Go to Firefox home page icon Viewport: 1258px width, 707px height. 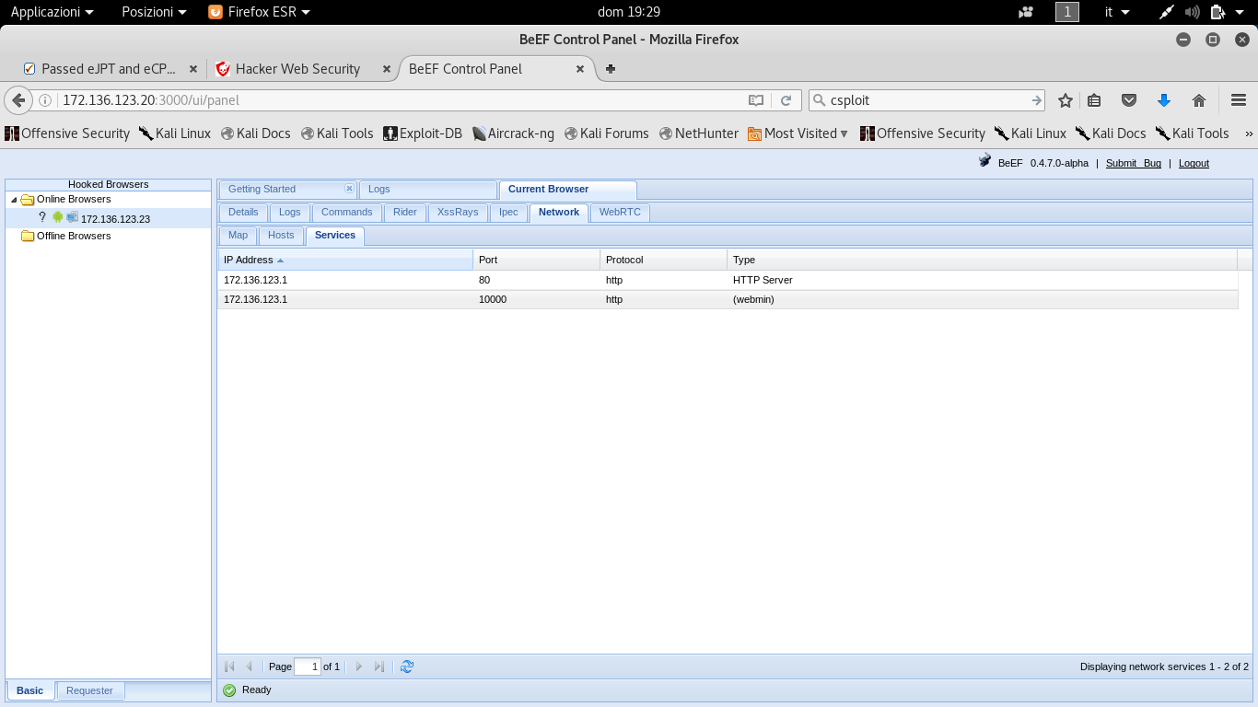(1198, 100)
